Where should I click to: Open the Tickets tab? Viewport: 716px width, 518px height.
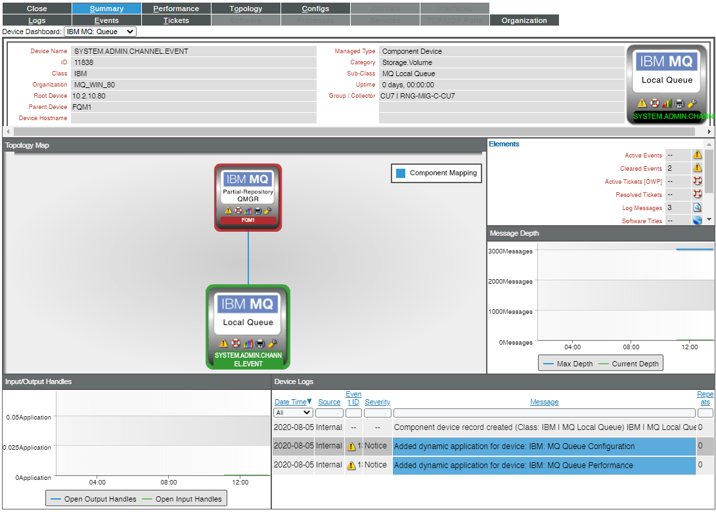(x=176, y=20)
